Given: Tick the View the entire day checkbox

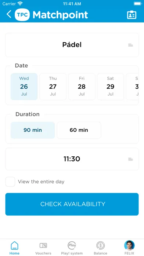Looking at the screenshot, I should (x=10, y=182).
